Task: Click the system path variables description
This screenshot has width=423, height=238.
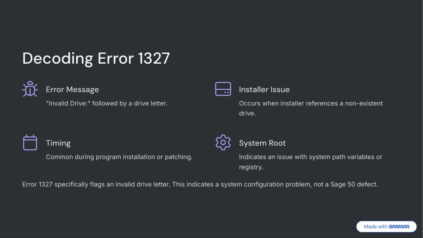Action: click(x=311, y=162)
